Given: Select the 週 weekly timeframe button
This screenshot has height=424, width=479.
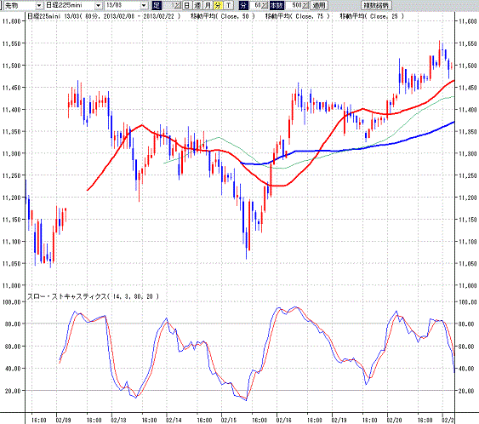Looking at the screenshot, I should point(197,5).
